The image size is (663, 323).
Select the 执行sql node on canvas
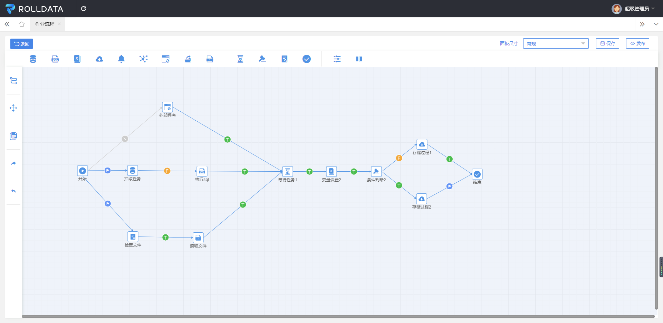pos(202,171)
